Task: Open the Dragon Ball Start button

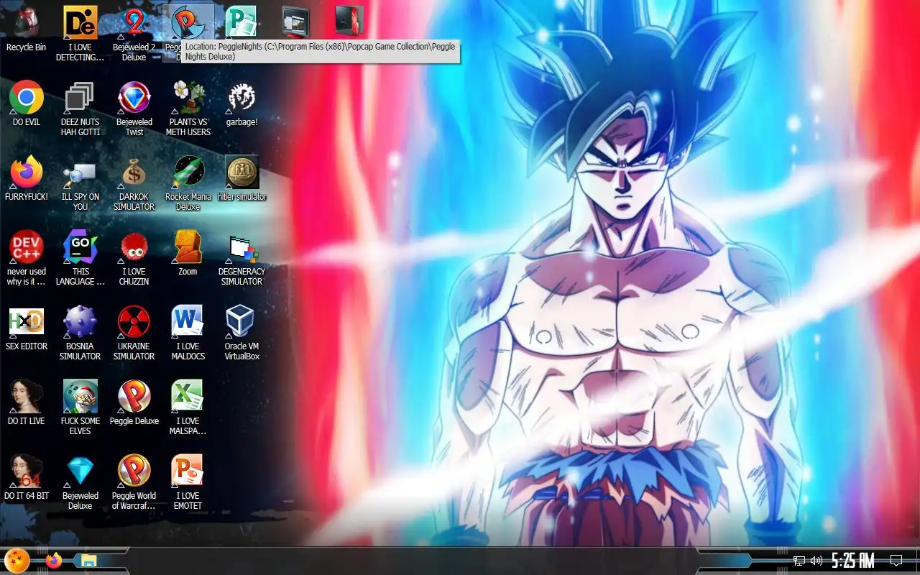Action: (x=17, y=561)
